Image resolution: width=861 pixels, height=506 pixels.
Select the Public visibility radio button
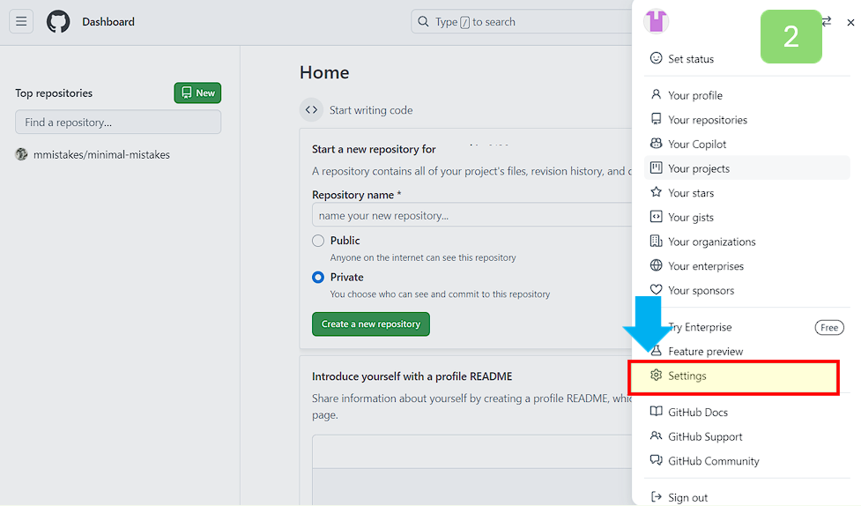318,241
